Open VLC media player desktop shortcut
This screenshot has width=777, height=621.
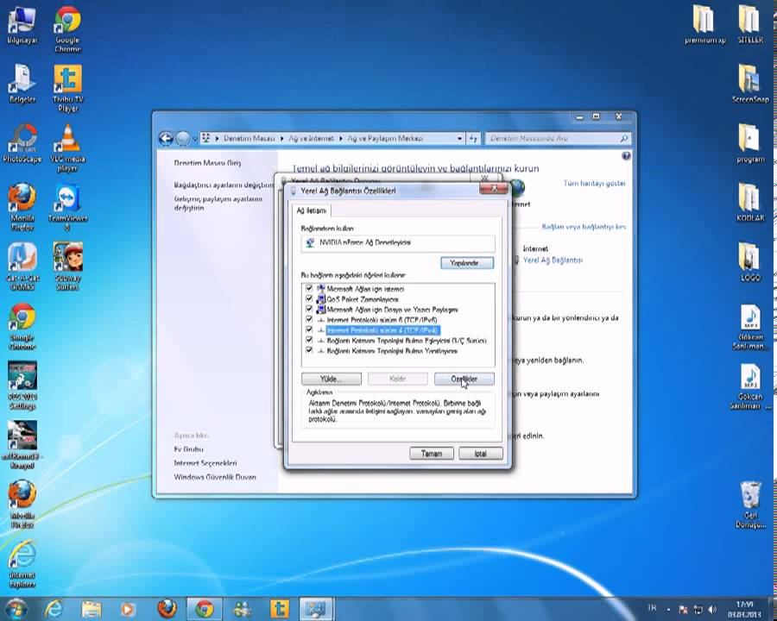[x=67, y=148]
